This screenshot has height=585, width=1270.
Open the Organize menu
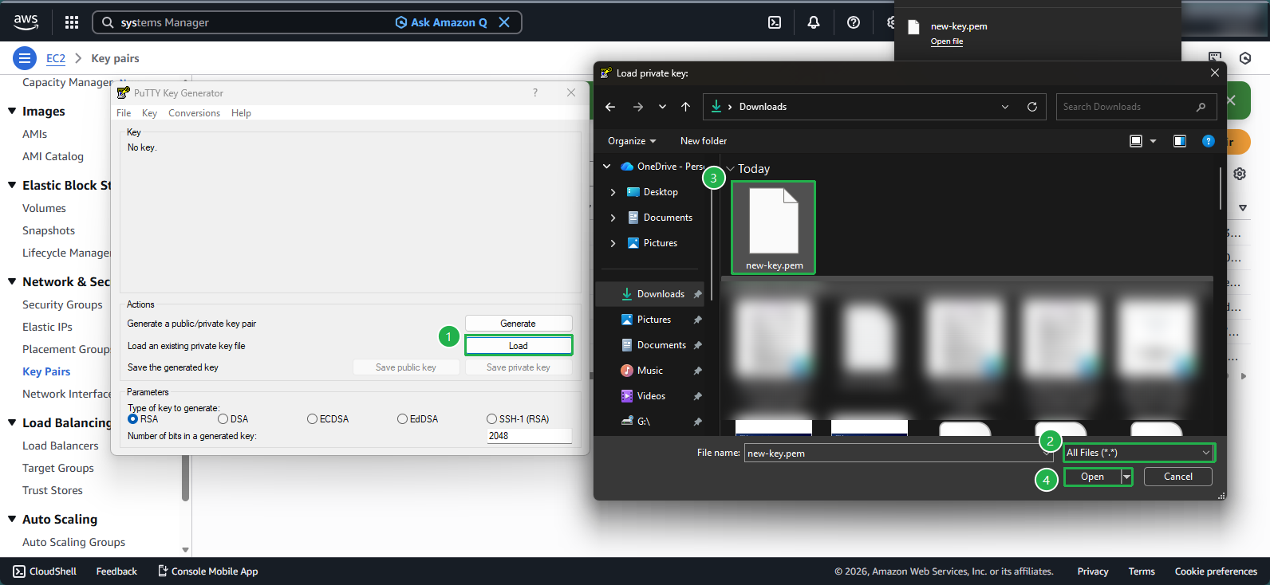632,141
